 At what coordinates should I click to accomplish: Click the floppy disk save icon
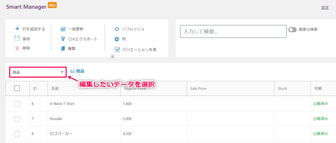tap(17, 38)
